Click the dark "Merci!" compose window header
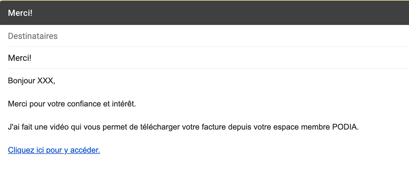 click(204, 13)
